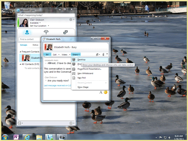The image size is (188, 141).
Task: Click the Program share icon in menu
Action: pos(74,64)
